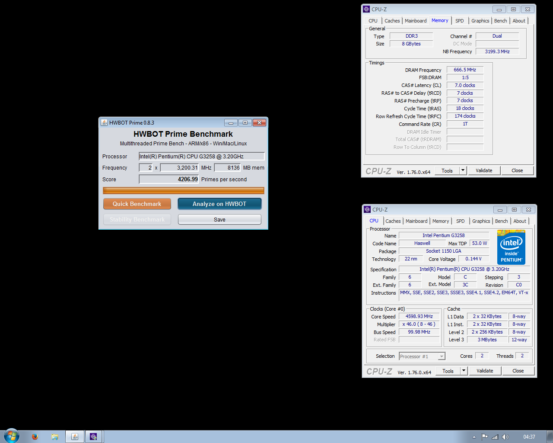This screenshot has height=443, width=553.
Task: Click the 8136 MB mem field
Action: pos(227,167)
